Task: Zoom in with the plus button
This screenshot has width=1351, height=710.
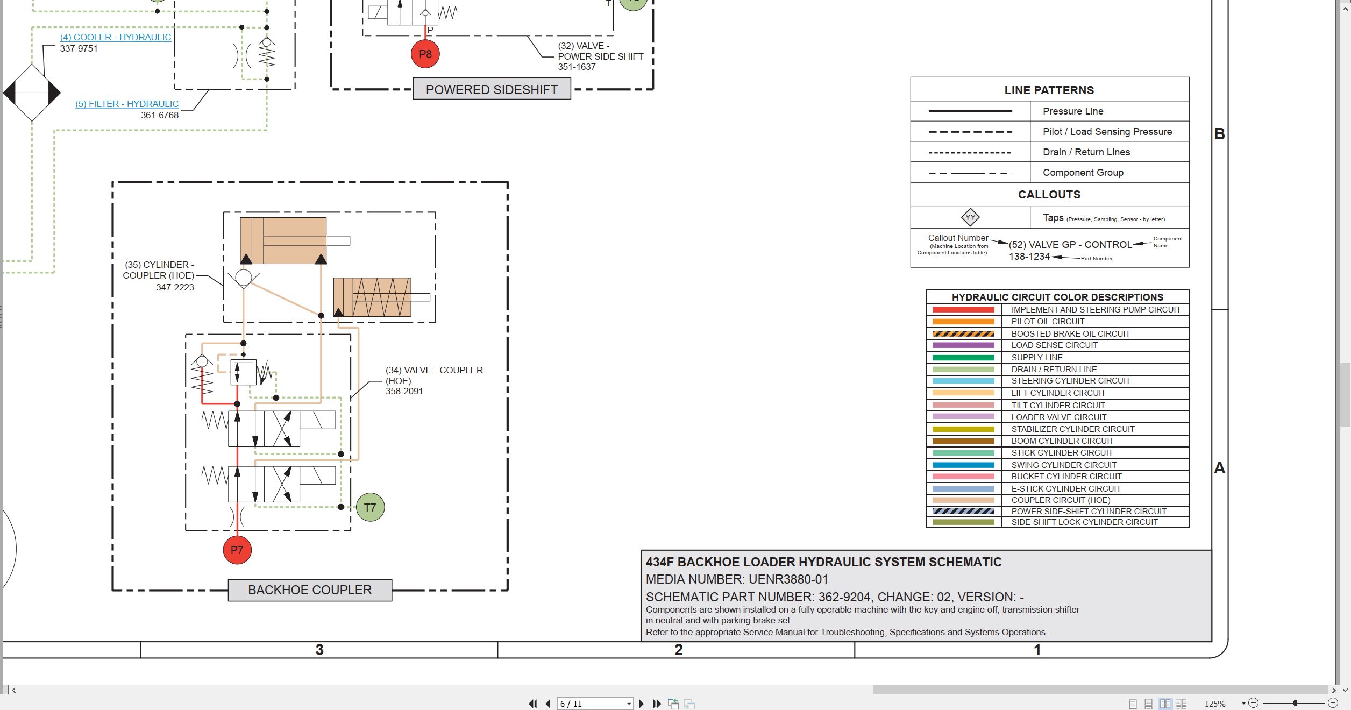Action: tap(1333, 703)
